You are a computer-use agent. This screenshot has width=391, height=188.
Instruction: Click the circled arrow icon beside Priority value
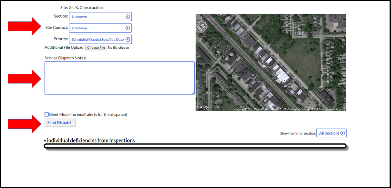[128, 39]
